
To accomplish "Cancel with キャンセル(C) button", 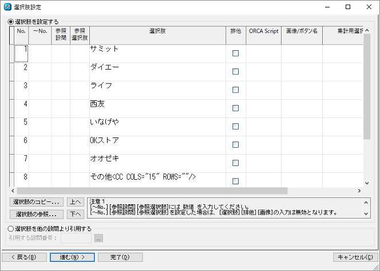I will [355, 257].
